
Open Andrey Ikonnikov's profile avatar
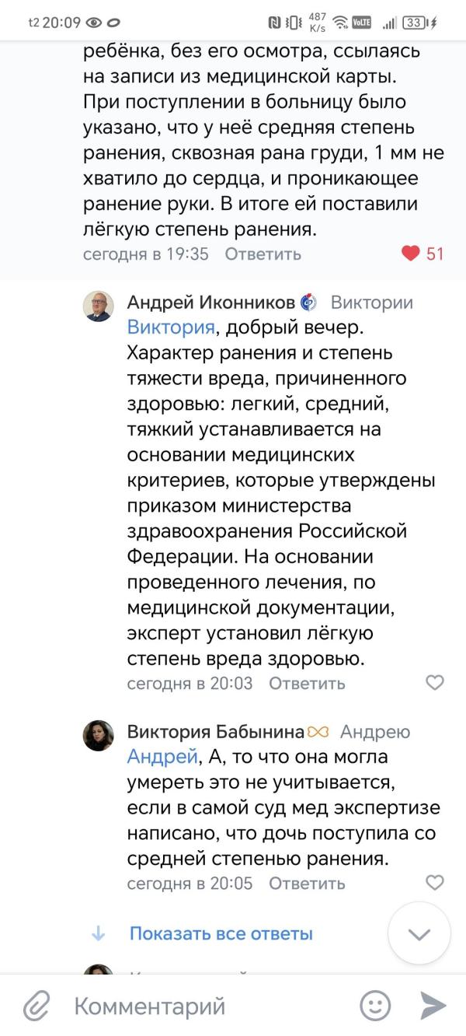tap(99, 306)
